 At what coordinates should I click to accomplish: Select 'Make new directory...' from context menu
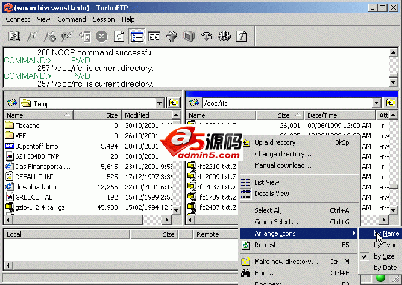pyautogui.click(x=286, y=262)
